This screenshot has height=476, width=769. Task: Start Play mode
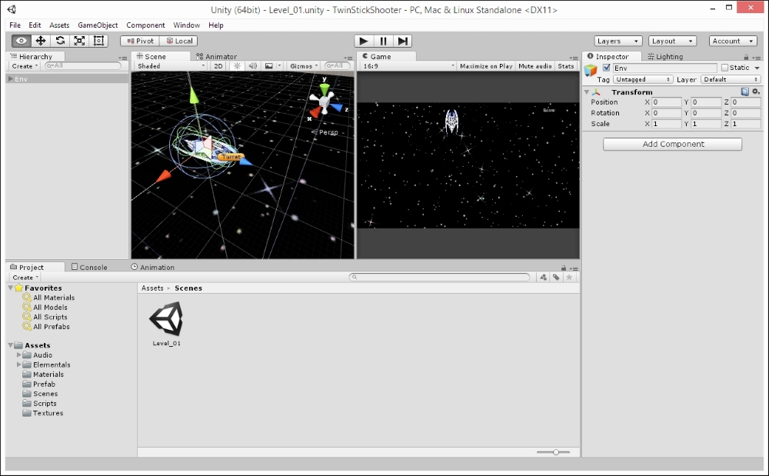pos(364,42)
